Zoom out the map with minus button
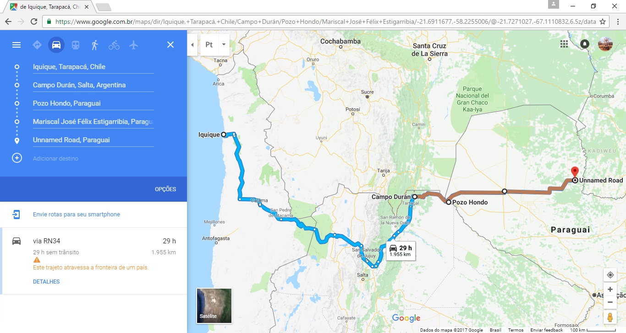The image size is (626, 333). tap(610, 302)
